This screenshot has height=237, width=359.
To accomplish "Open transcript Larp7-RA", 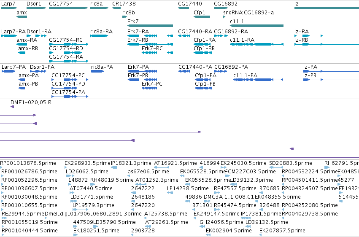I will (13, 32).
